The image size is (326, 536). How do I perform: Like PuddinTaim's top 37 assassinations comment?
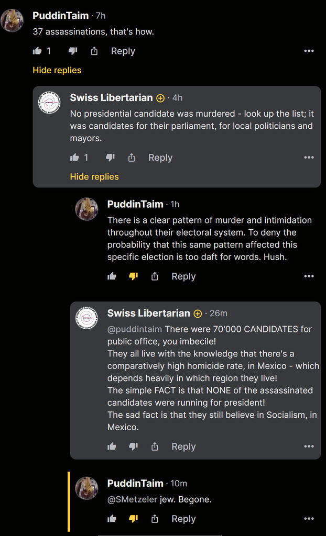coord(37,51)
